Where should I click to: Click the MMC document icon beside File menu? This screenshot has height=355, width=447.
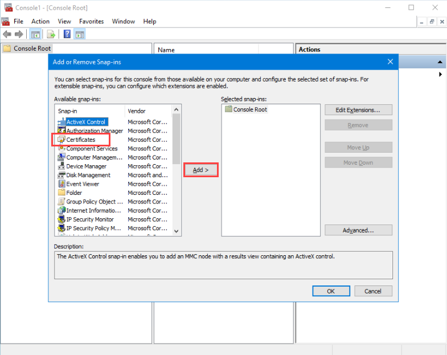[6, 22]
